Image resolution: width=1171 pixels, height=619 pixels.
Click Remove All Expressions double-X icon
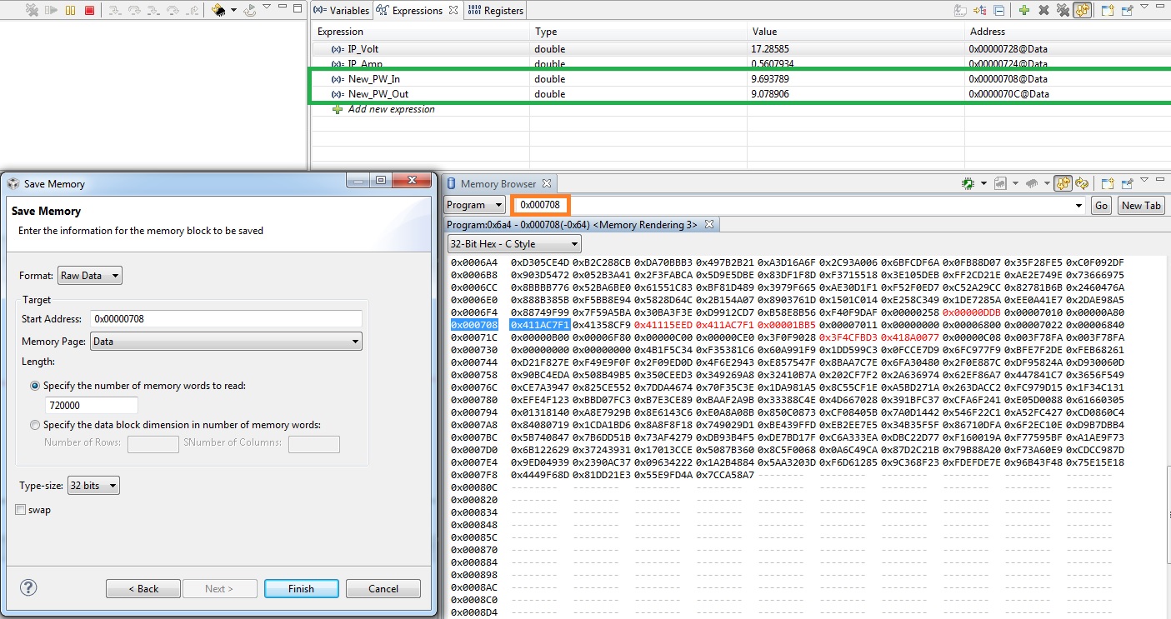click(x=1063, y=11)
